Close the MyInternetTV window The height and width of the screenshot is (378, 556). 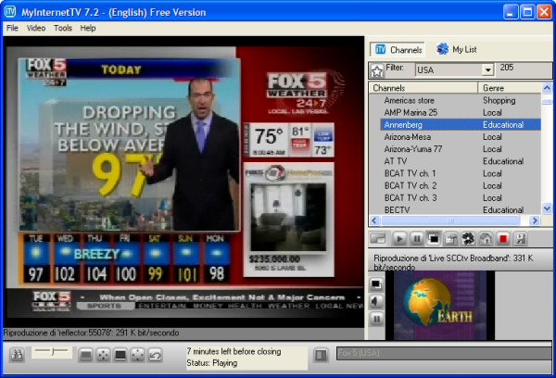[x=544, y=12]
